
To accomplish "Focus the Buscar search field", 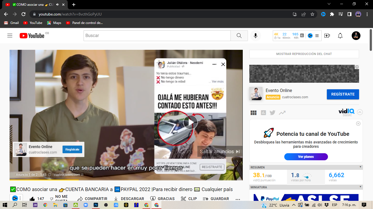I will point(157,36).
